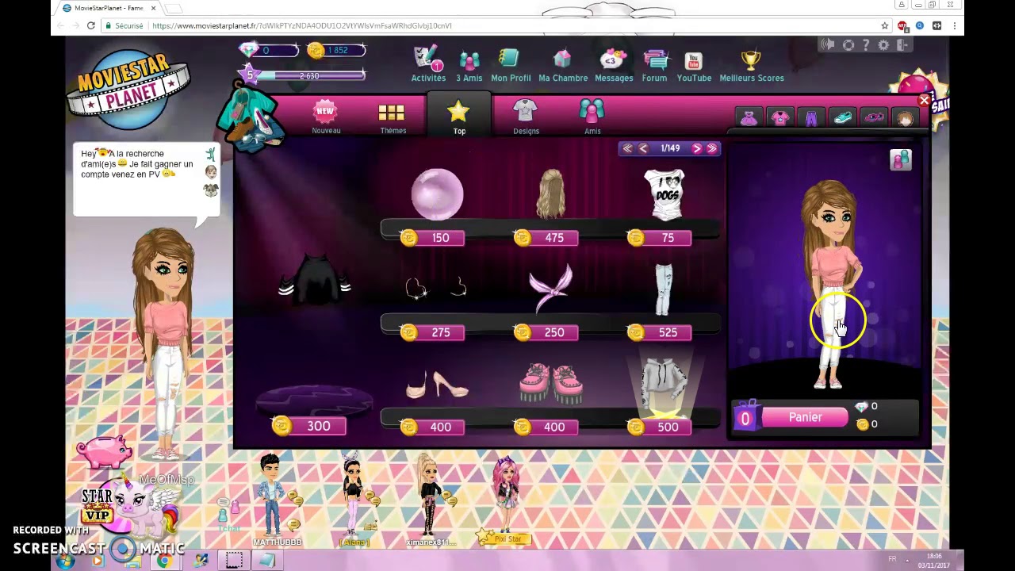1015x571 pixels.
Task: Select the pink platform sneakers item
Action: (551, 383)
